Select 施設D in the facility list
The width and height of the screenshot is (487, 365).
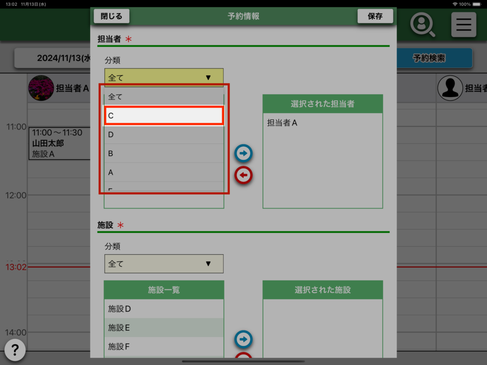(x=164, y=309)
